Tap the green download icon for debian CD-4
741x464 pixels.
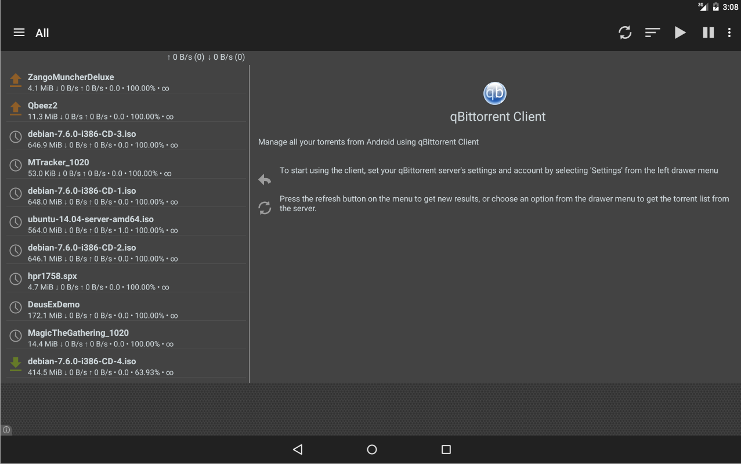click(16, 365)
